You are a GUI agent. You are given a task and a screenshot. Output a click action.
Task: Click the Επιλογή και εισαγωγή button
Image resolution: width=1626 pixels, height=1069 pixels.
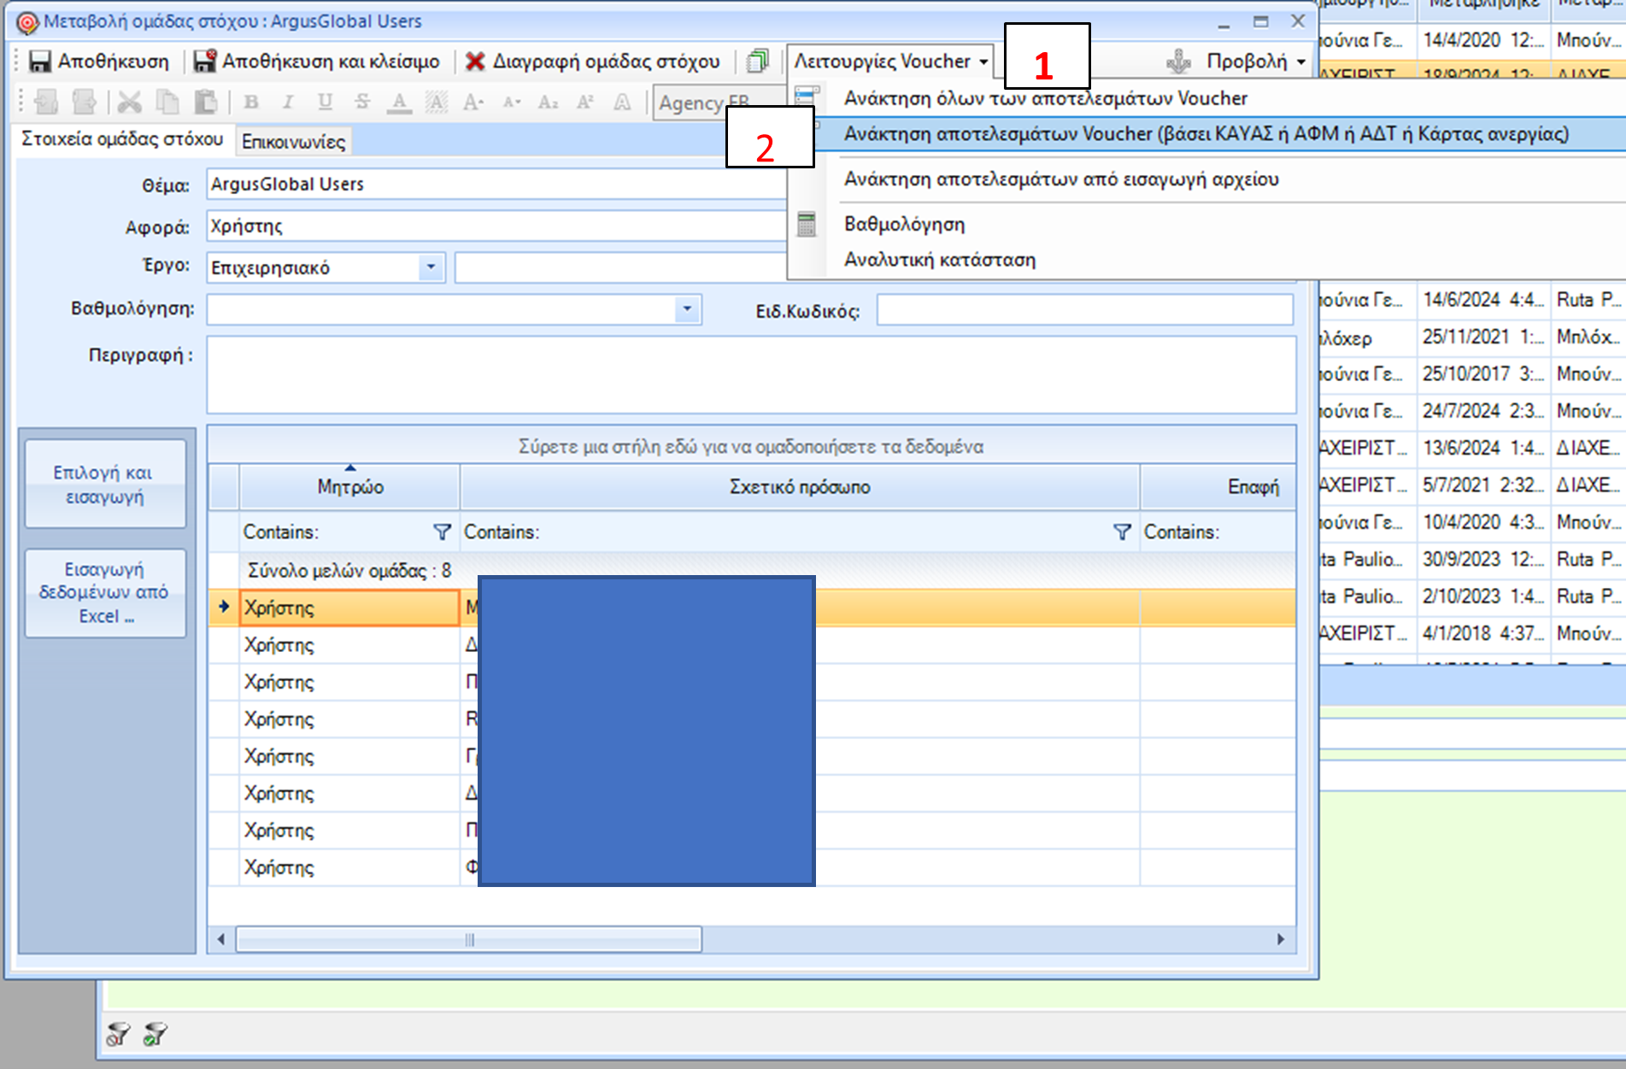tap(104, 485)
